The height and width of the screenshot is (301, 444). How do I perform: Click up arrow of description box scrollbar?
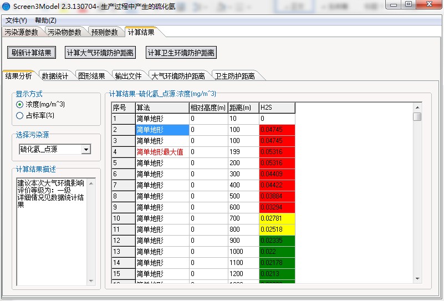(91, 183)
